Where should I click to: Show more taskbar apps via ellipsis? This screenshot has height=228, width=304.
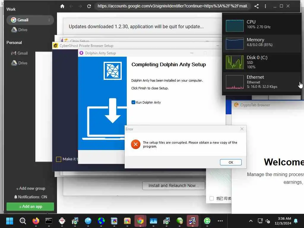(220, 221)
